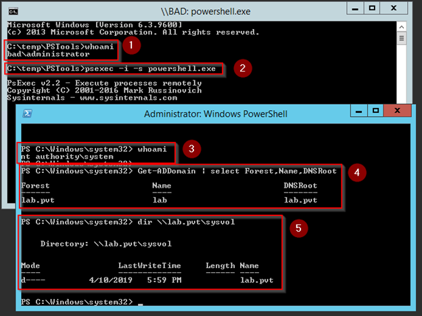This screenshot has width=422, height=316.
Task: Click the 'Directory: \\lab.pvt\sysvol' line
Action: 105,244
